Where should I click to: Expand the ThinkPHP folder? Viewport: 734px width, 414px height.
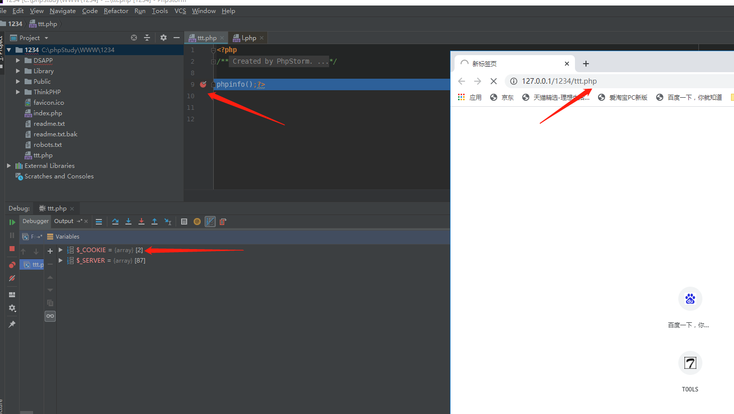pos(18,92)
